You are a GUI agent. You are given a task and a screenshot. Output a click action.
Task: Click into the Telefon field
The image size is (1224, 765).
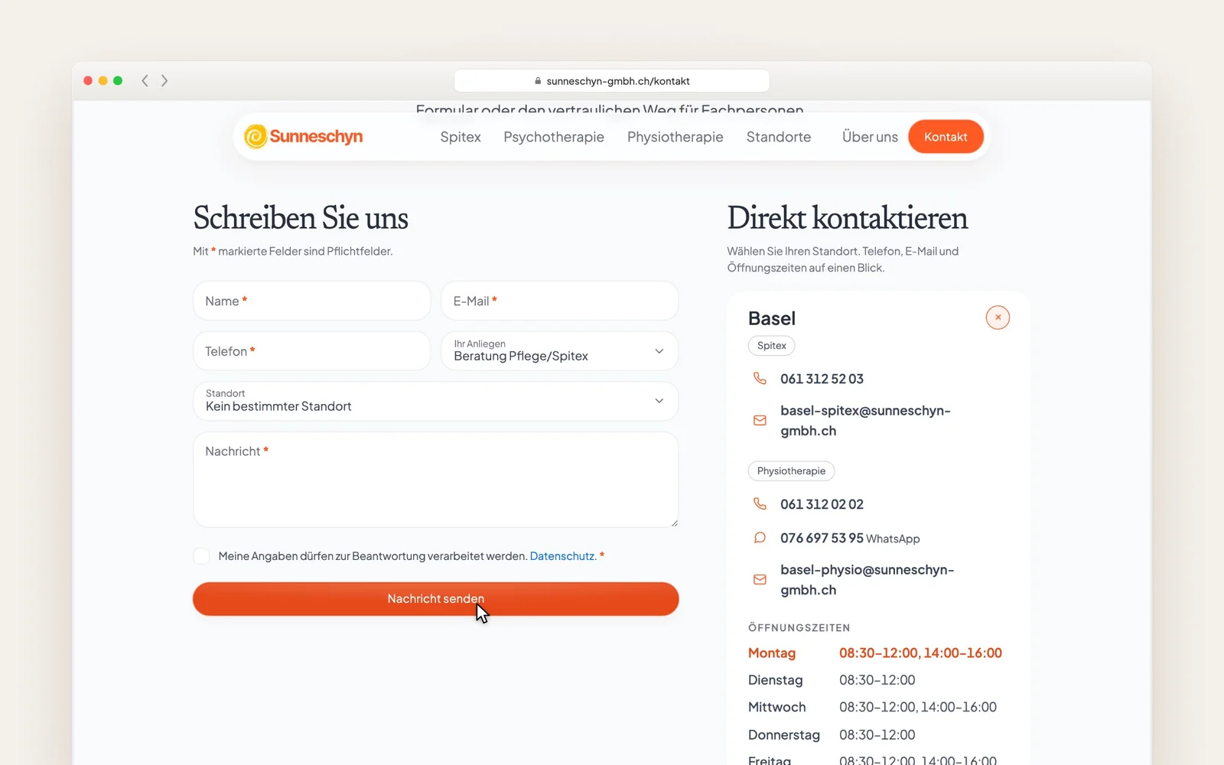[x=312, y=351]
